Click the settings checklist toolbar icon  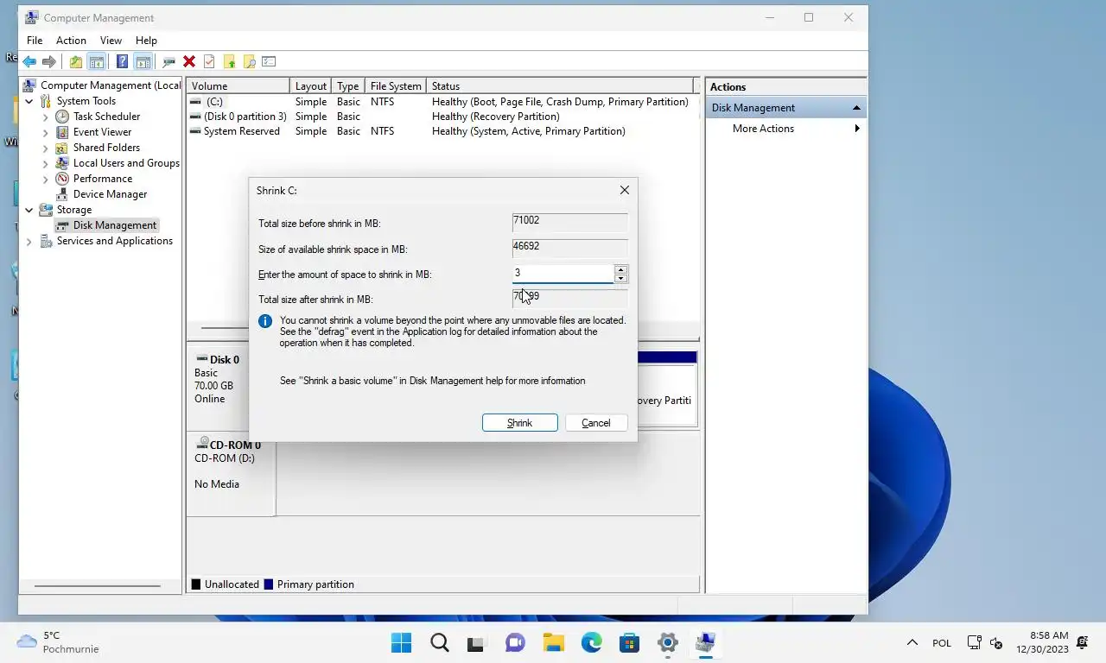pyautogui.click(x=269, y=61)
